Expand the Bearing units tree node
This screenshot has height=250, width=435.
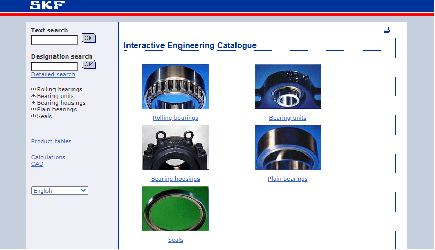click(34, 96)
